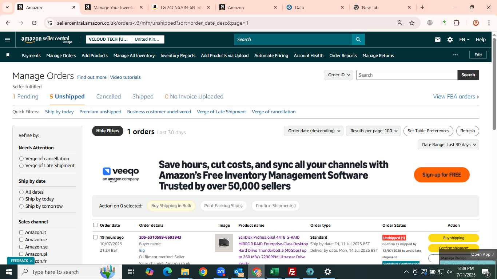Viewport: 497px width, 279px height.
Task: Click Hide Filters button
Action: [x=108, y=131]
